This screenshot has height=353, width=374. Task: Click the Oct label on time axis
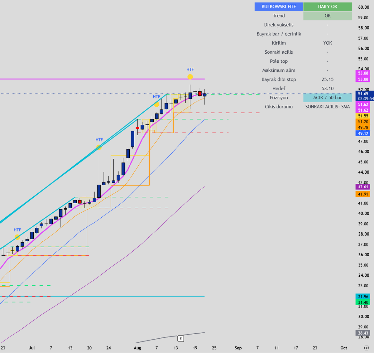click(344, 348)
